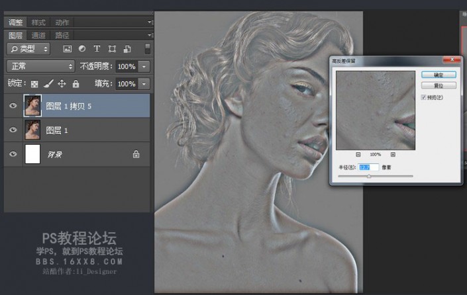This screenshot has width=467, height=295.
Task: Zoom in the High Pass preview
Action: click(x=393, y=154)
